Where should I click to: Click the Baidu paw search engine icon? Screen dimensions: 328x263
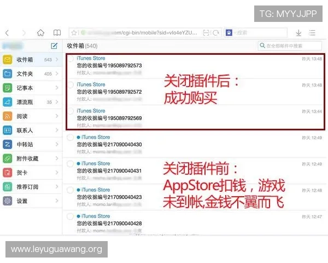229,33
